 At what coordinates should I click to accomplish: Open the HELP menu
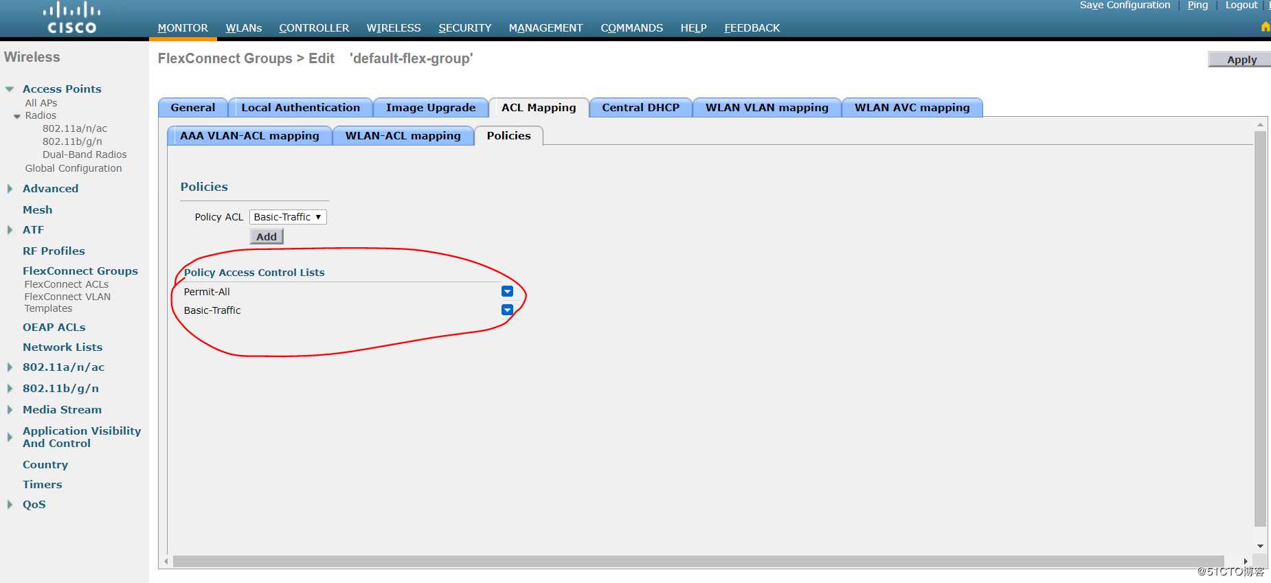(694, 28)
